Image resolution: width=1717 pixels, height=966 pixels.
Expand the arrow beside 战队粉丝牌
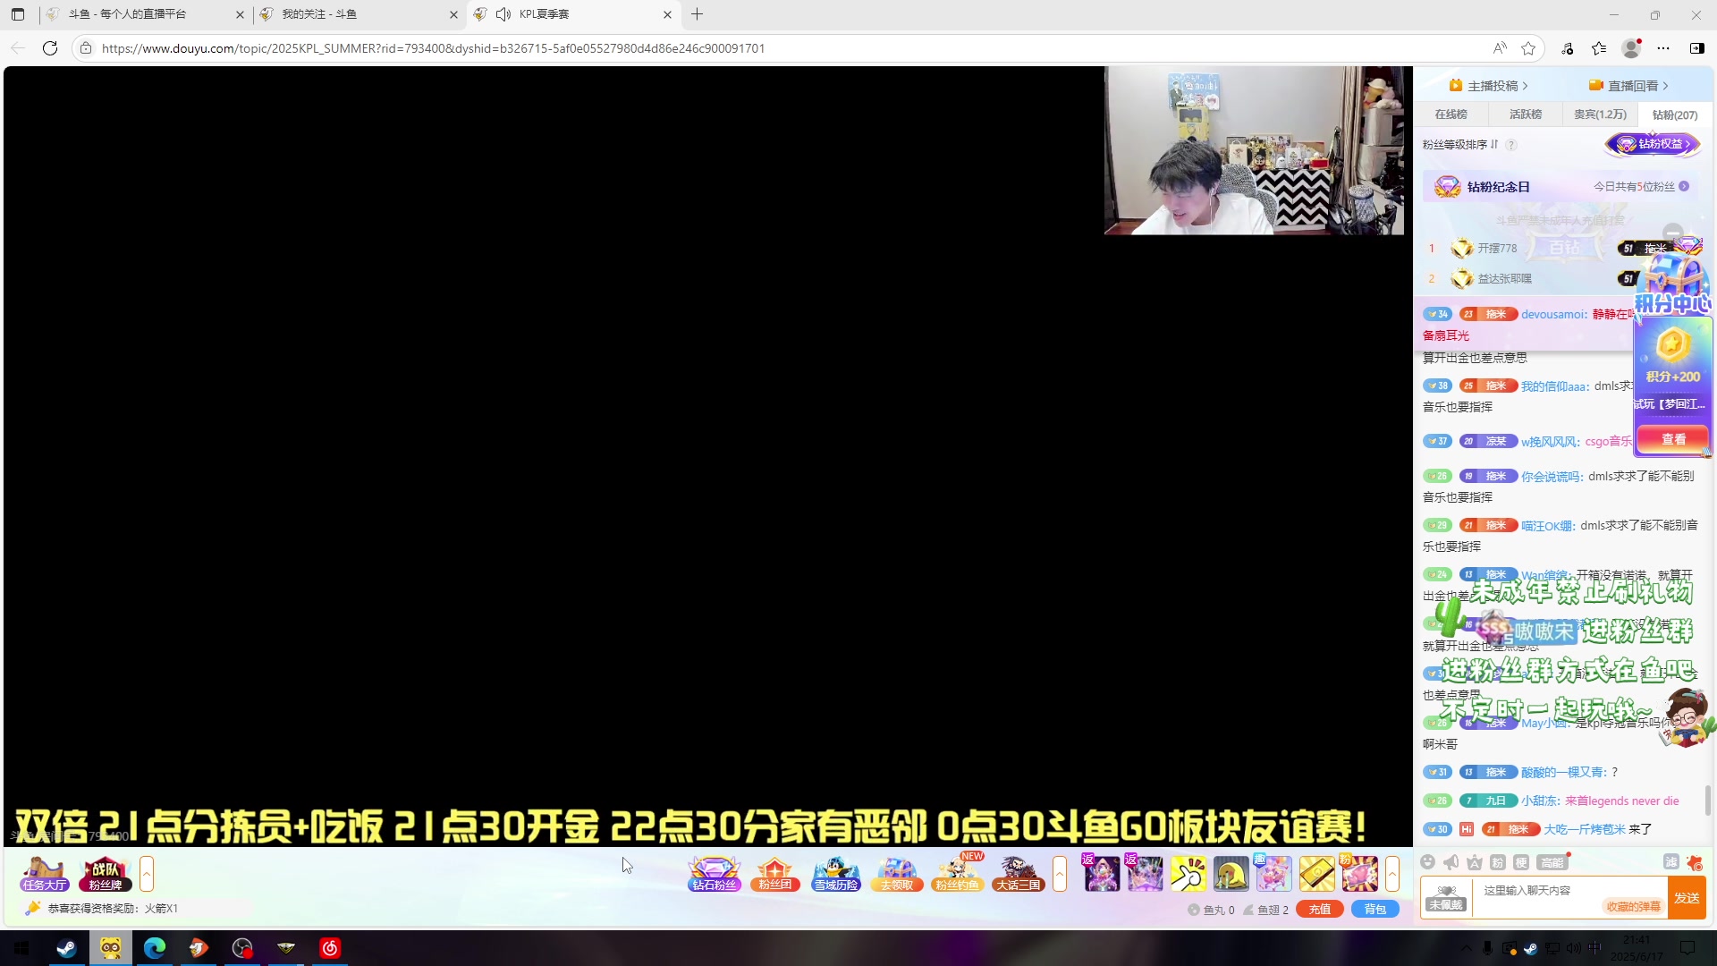coord(147,874)
